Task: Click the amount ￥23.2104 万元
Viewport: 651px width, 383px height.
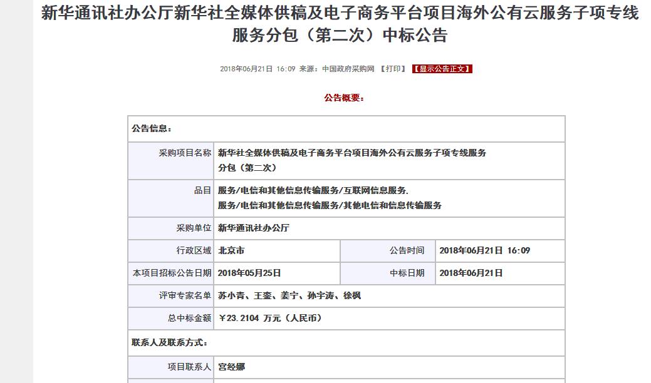Action: tap(270, 318)
